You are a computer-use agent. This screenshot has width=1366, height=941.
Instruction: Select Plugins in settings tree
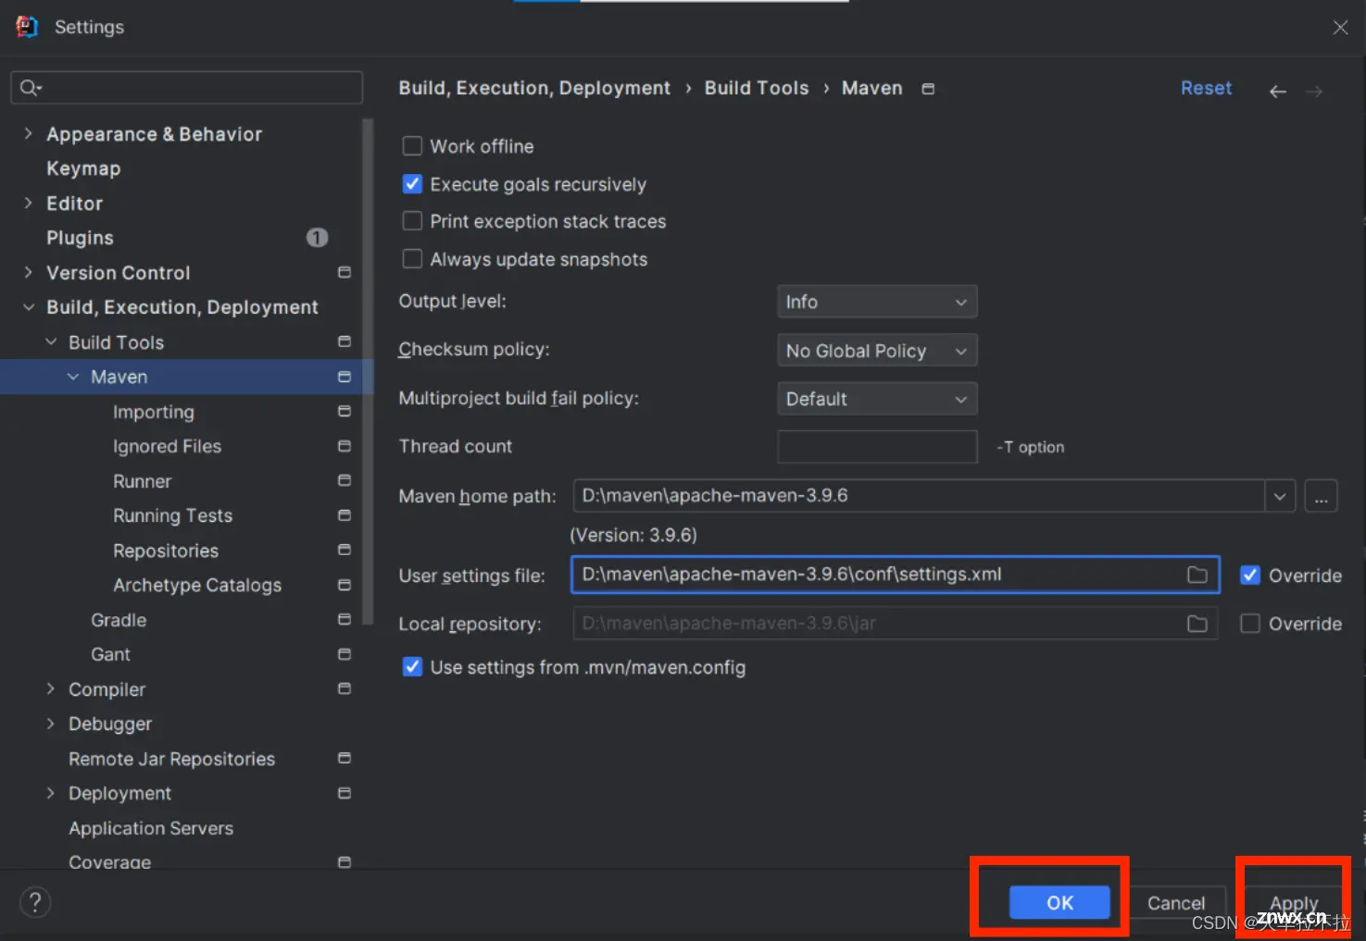tap(80, 238)
